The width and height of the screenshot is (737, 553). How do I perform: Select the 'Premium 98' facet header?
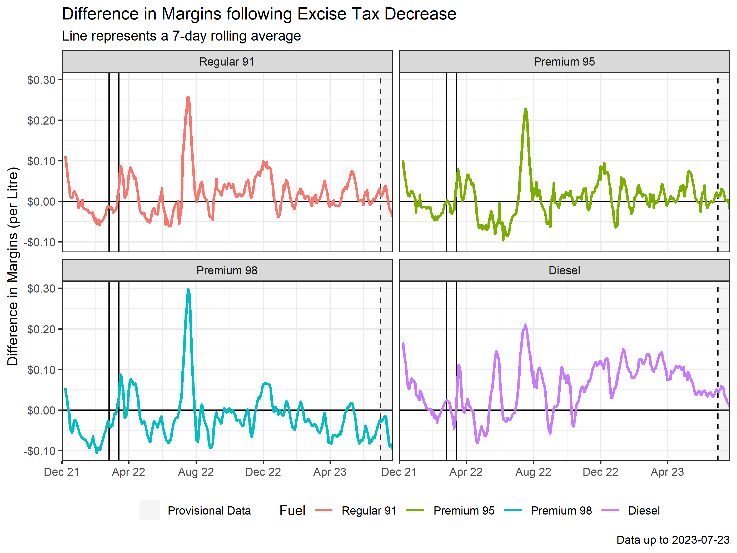[x=227, y=270]
